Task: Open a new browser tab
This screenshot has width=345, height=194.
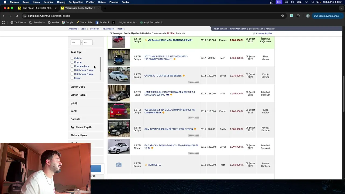Action: [x=105, y=8]
